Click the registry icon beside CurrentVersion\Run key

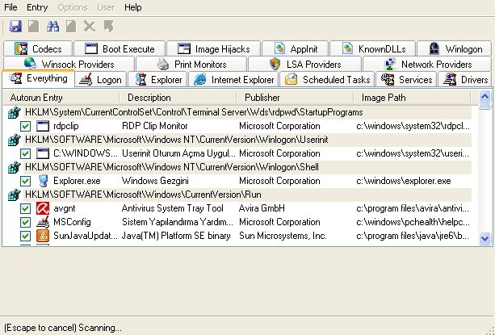coord(15,195)
